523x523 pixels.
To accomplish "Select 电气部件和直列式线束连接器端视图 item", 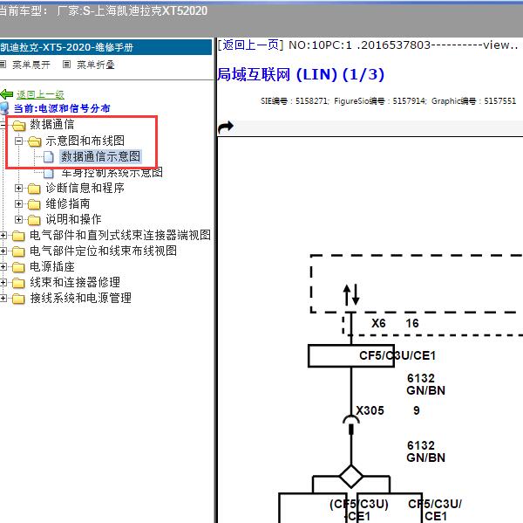I will (120, 235).
